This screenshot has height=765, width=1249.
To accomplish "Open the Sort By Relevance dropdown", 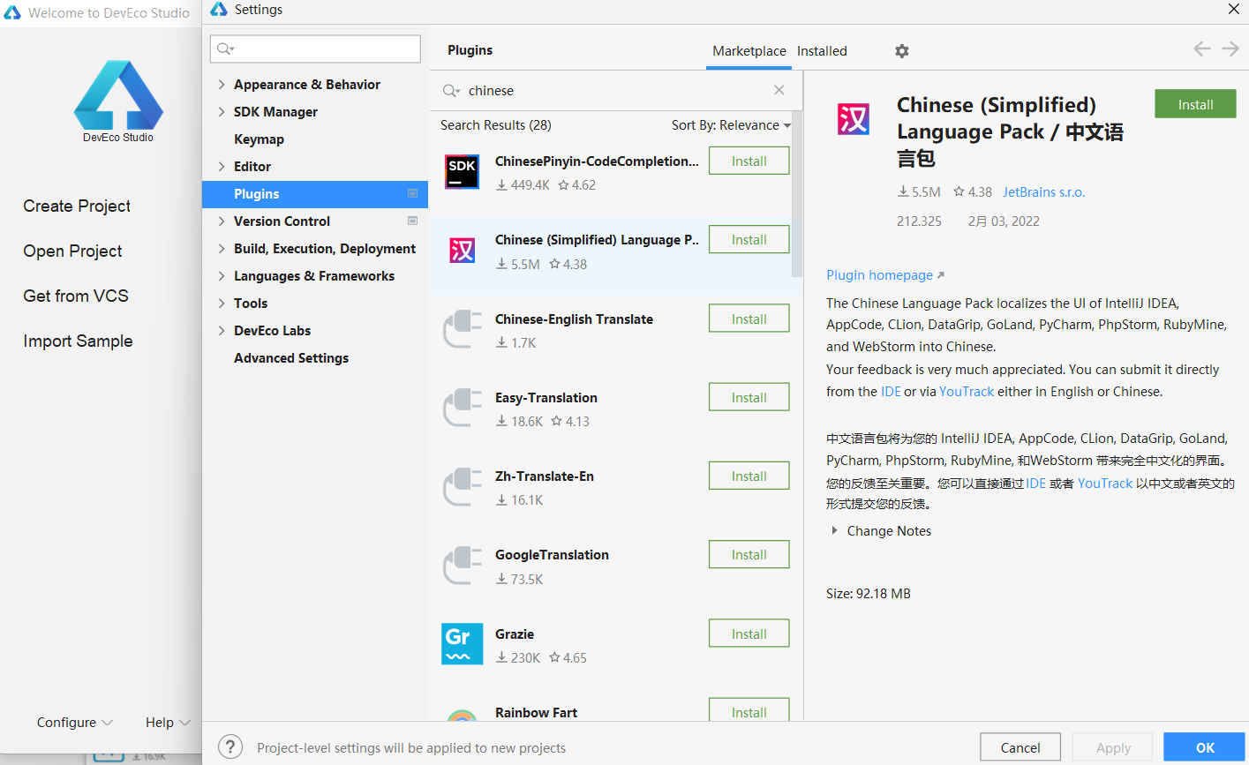I will (731, 125).
